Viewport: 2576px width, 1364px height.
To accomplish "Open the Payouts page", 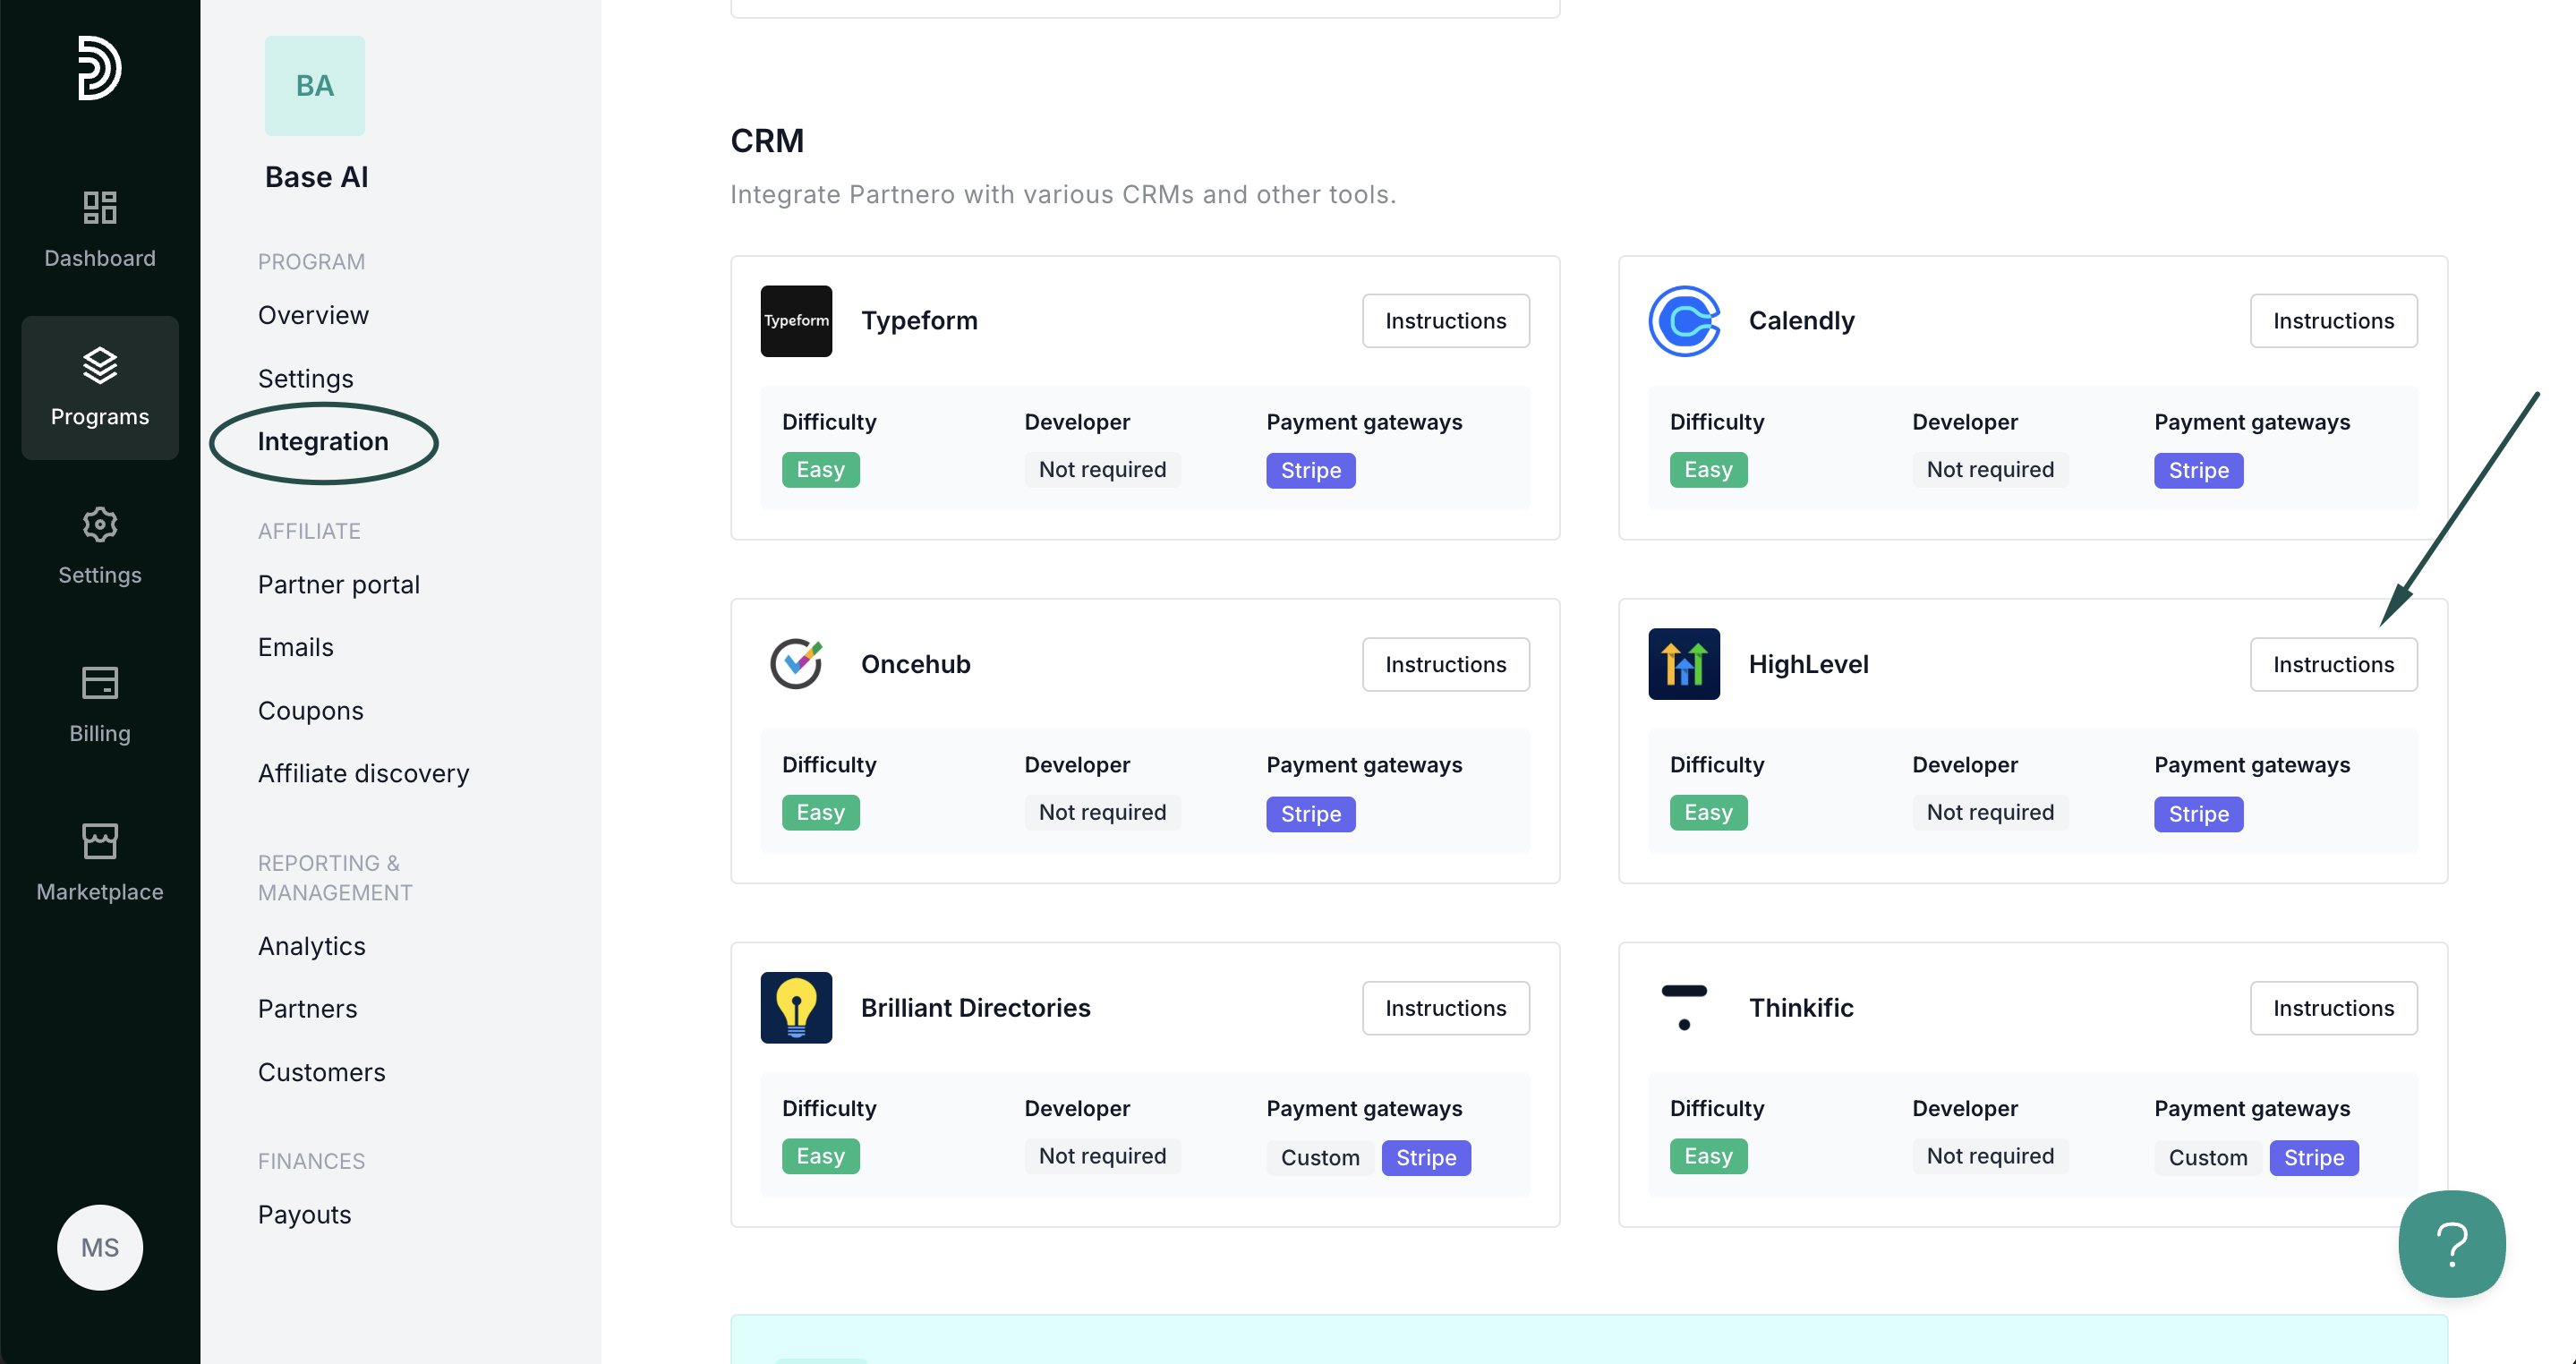I will tap(305, 1215).
